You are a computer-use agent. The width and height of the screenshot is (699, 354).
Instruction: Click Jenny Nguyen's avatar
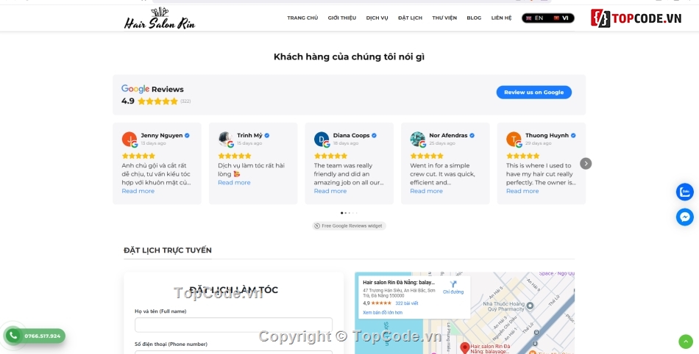click(129, 140)
